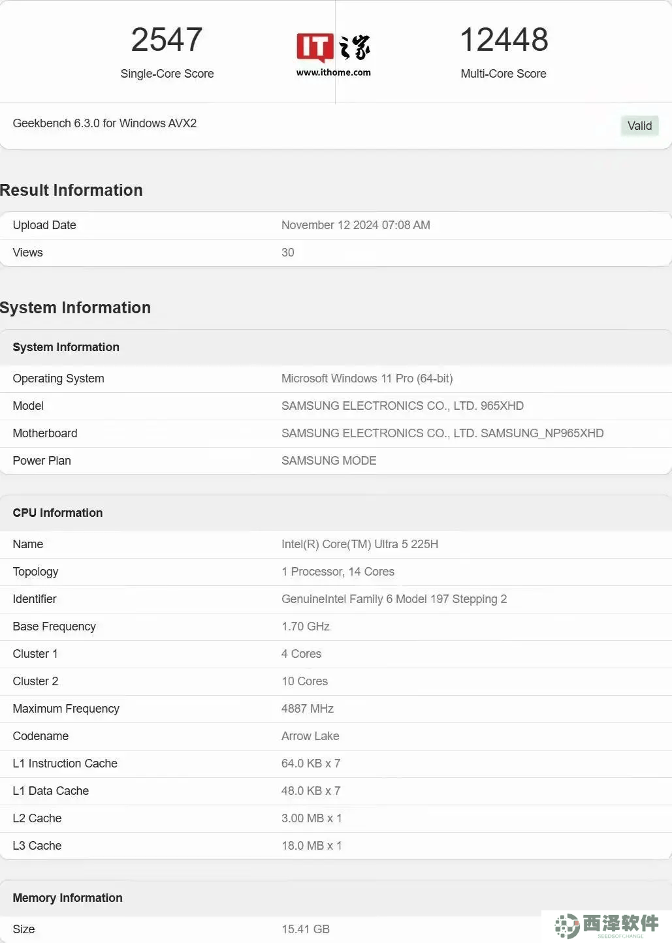This screenshot has height=943, width=672.
Task: Click the 2547 single-core score number
Action: point(167,40)
